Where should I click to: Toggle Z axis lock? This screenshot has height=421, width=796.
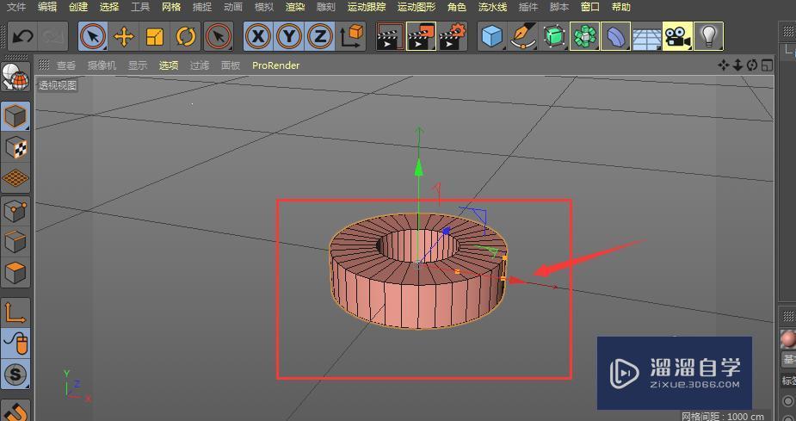[320, 36]
